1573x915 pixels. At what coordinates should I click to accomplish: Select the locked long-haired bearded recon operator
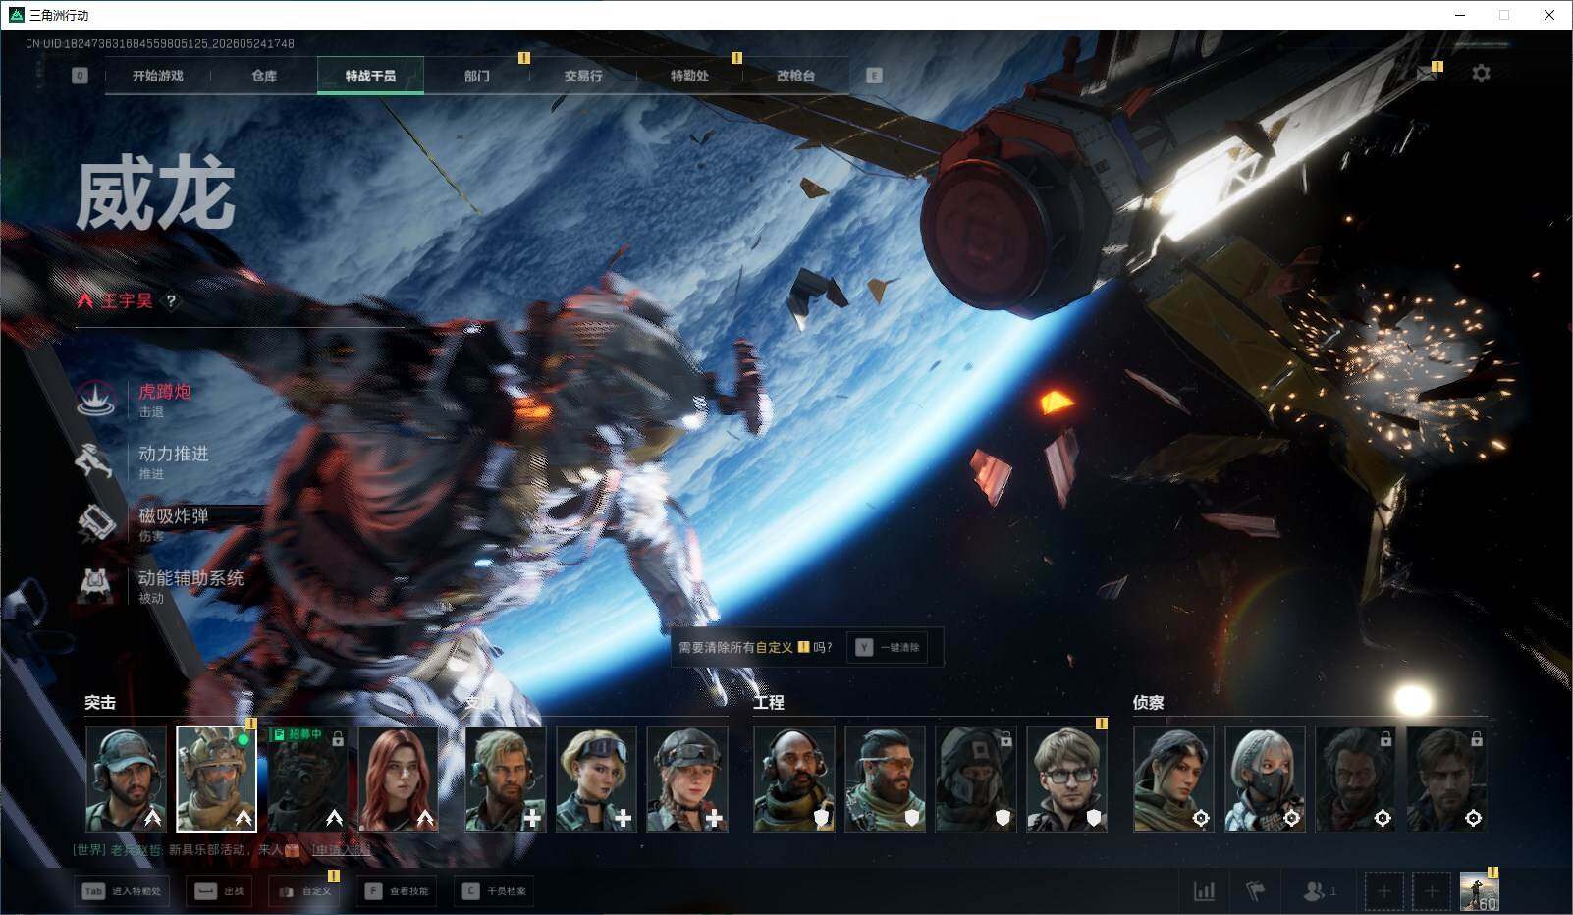(x=1356, y=779)
